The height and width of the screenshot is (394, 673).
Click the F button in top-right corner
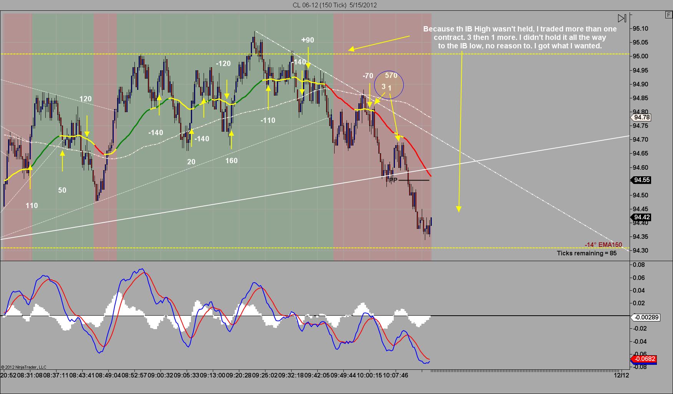click(x=669, y=15)
